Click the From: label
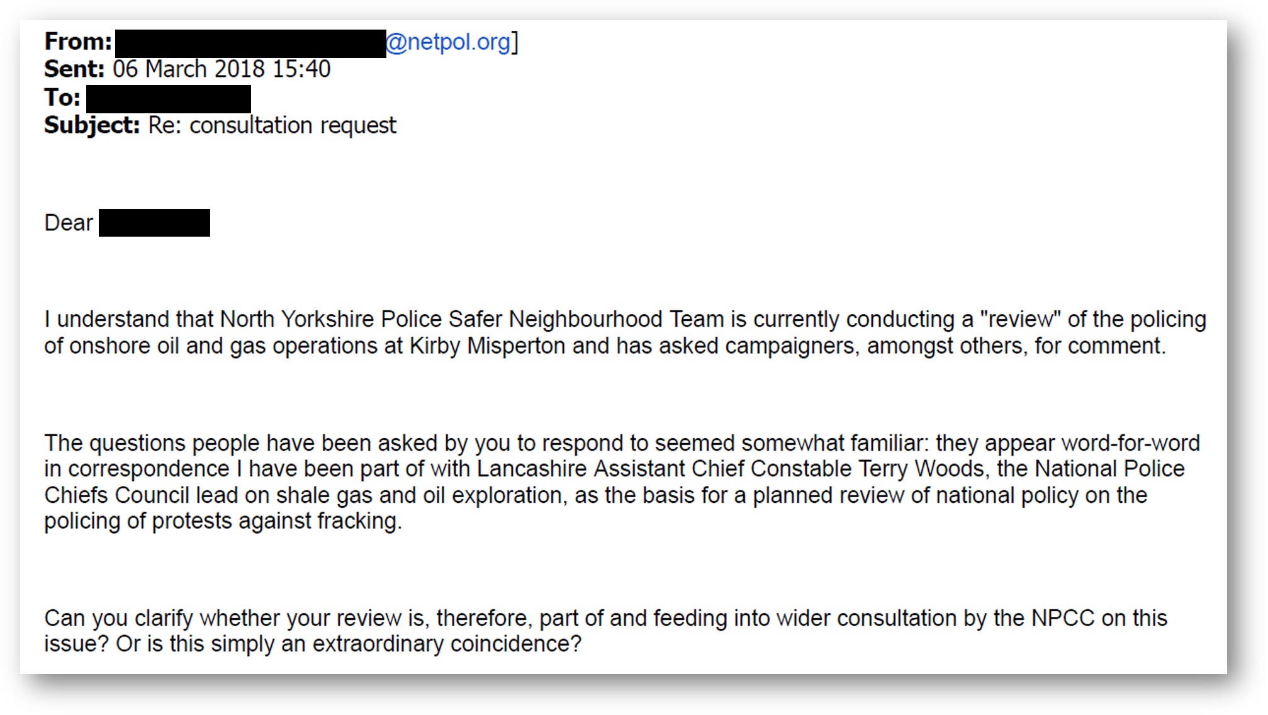Viewport: 1268px width, 715px height. (x=78, y=42)
